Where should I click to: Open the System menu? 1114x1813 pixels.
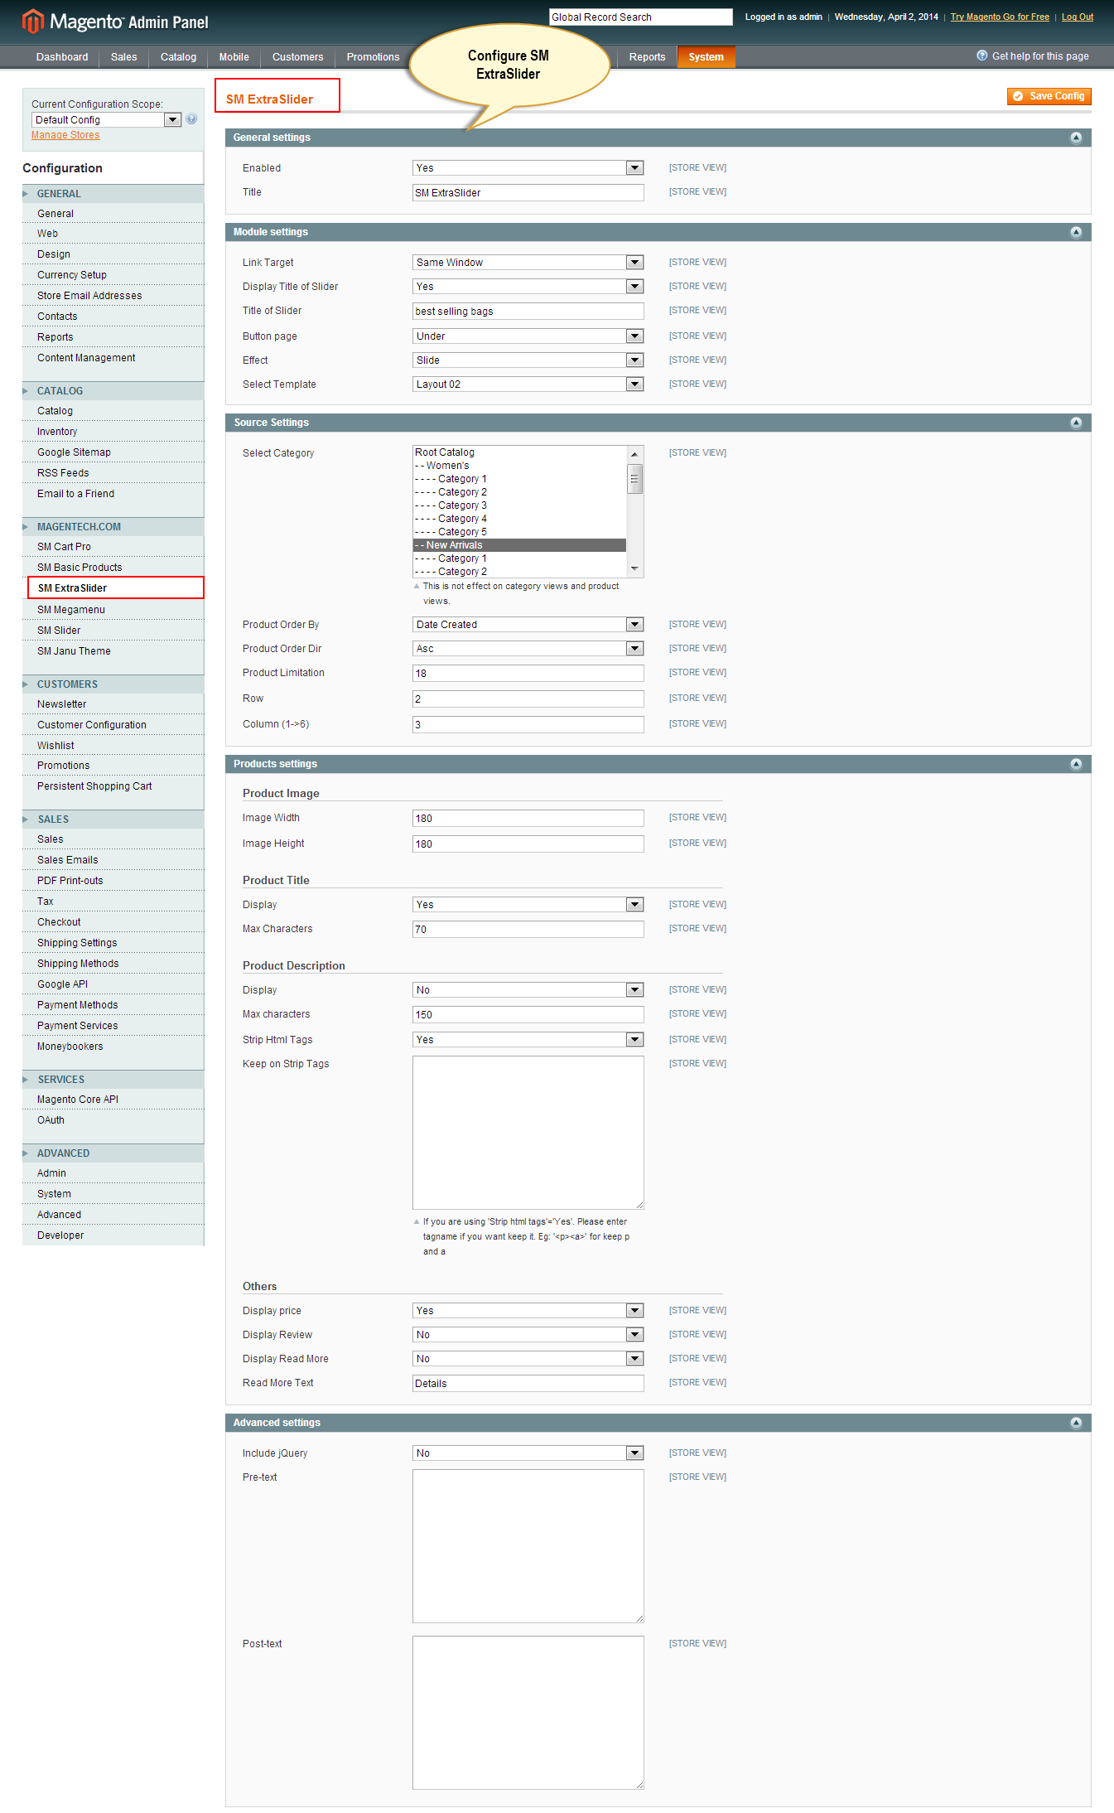[706, 57]
